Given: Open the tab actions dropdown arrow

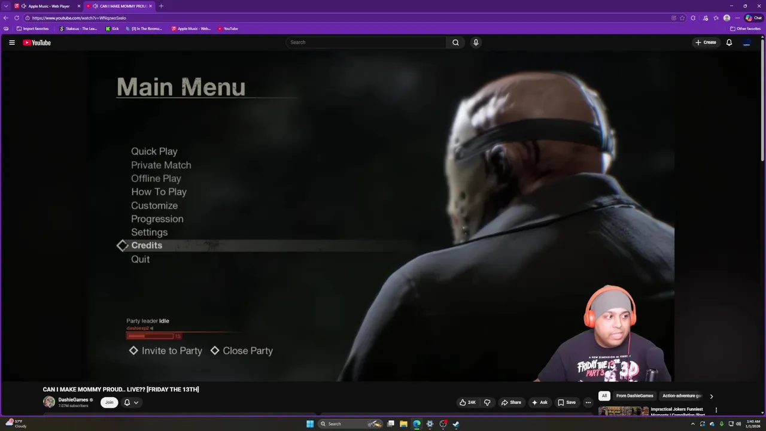Looking at the screenshot, I should (x=6, y=6).
